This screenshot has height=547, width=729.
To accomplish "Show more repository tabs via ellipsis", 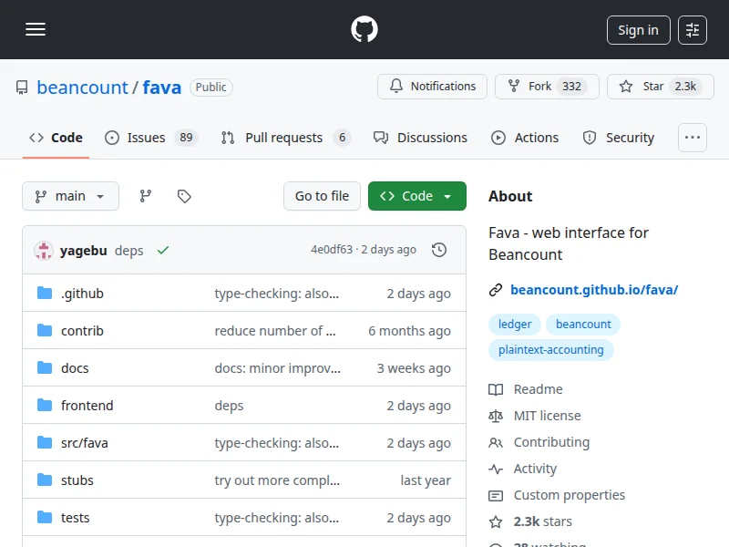I will (693, 138).
